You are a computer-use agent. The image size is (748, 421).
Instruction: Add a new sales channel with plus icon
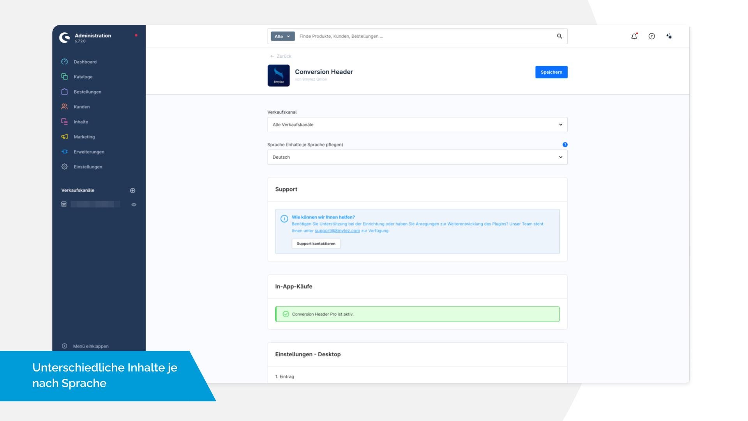[132, 191]
